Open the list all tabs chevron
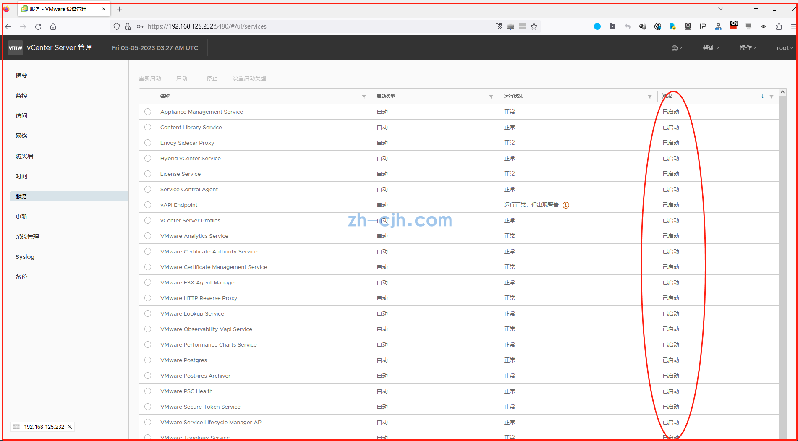Screen dimensions: 798x441 pos(721,9)
